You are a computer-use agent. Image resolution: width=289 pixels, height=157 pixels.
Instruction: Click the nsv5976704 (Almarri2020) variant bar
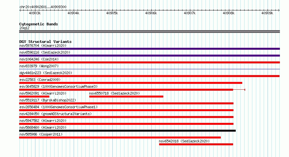[149, 49]
